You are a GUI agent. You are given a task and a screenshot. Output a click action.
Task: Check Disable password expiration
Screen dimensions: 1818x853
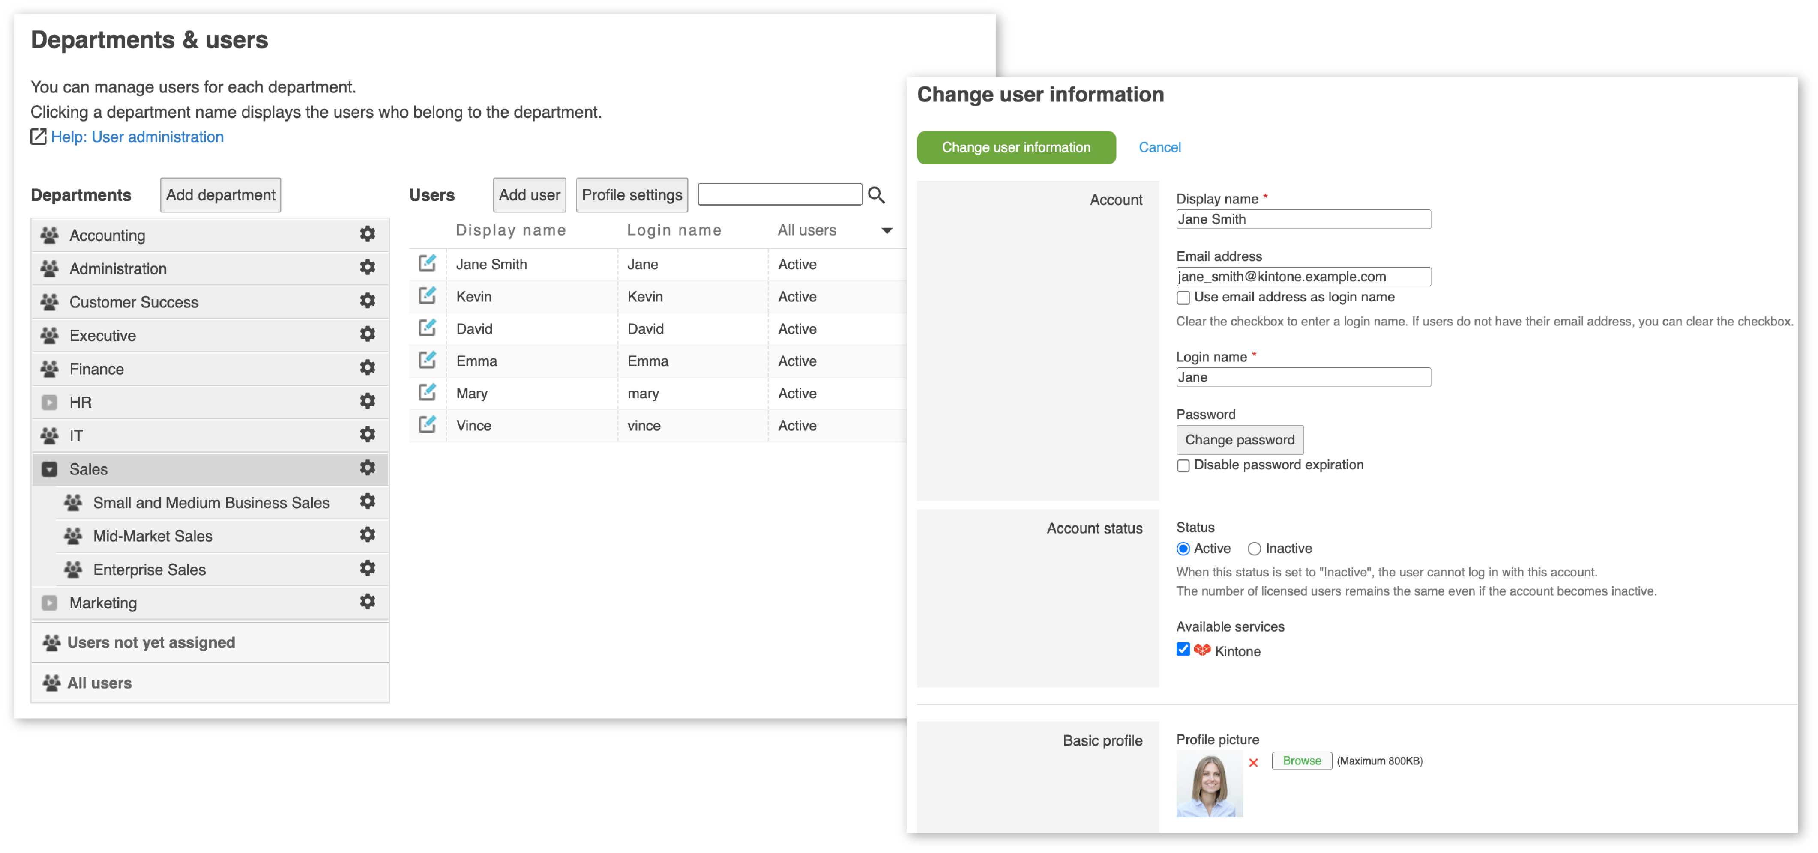tap(1183, 464)
